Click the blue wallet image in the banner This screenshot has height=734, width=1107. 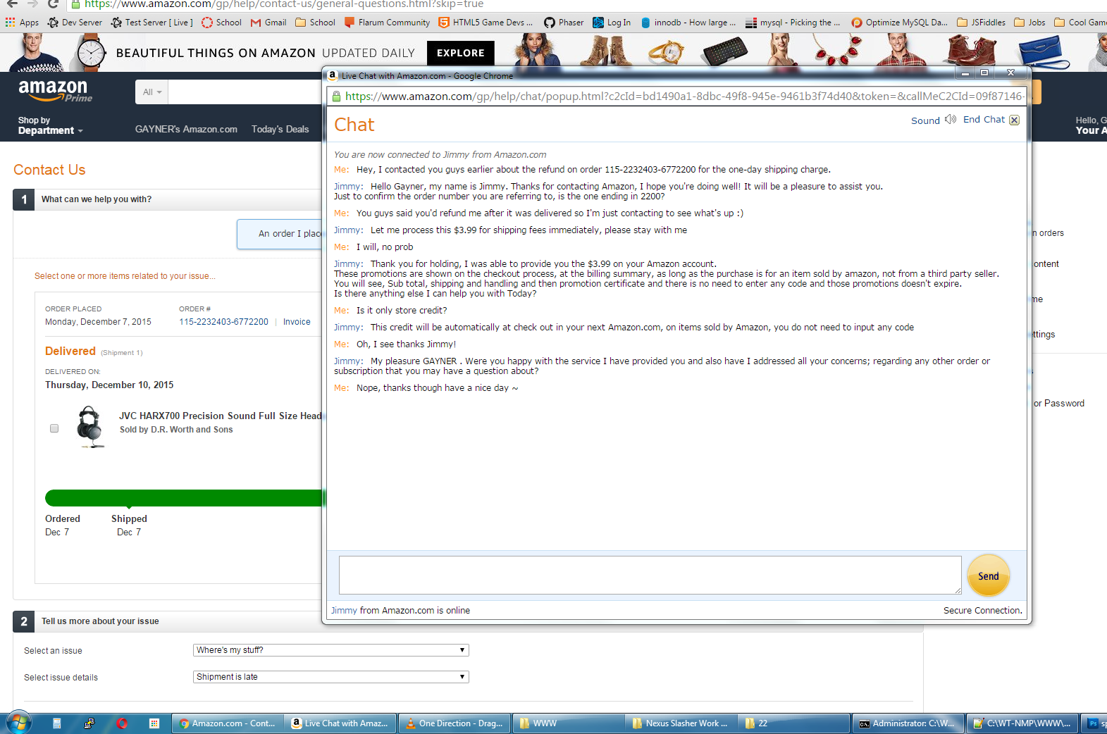pos(1044,53)
